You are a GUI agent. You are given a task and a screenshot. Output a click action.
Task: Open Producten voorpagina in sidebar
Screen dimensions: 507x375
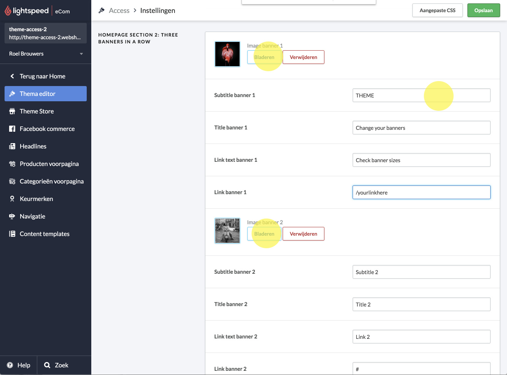49,164
